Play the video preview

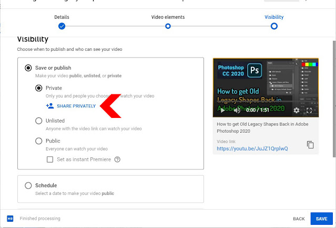pyautogui.click(x=222, y=110)
